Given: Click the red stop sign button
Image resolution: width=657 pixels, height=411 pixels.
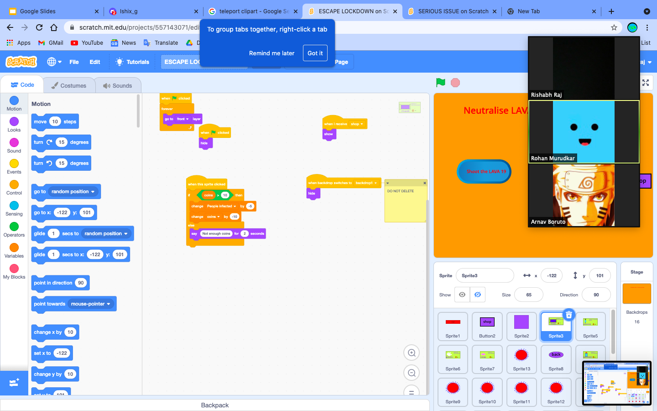Looking at the screenshot, I should [455, 83].
